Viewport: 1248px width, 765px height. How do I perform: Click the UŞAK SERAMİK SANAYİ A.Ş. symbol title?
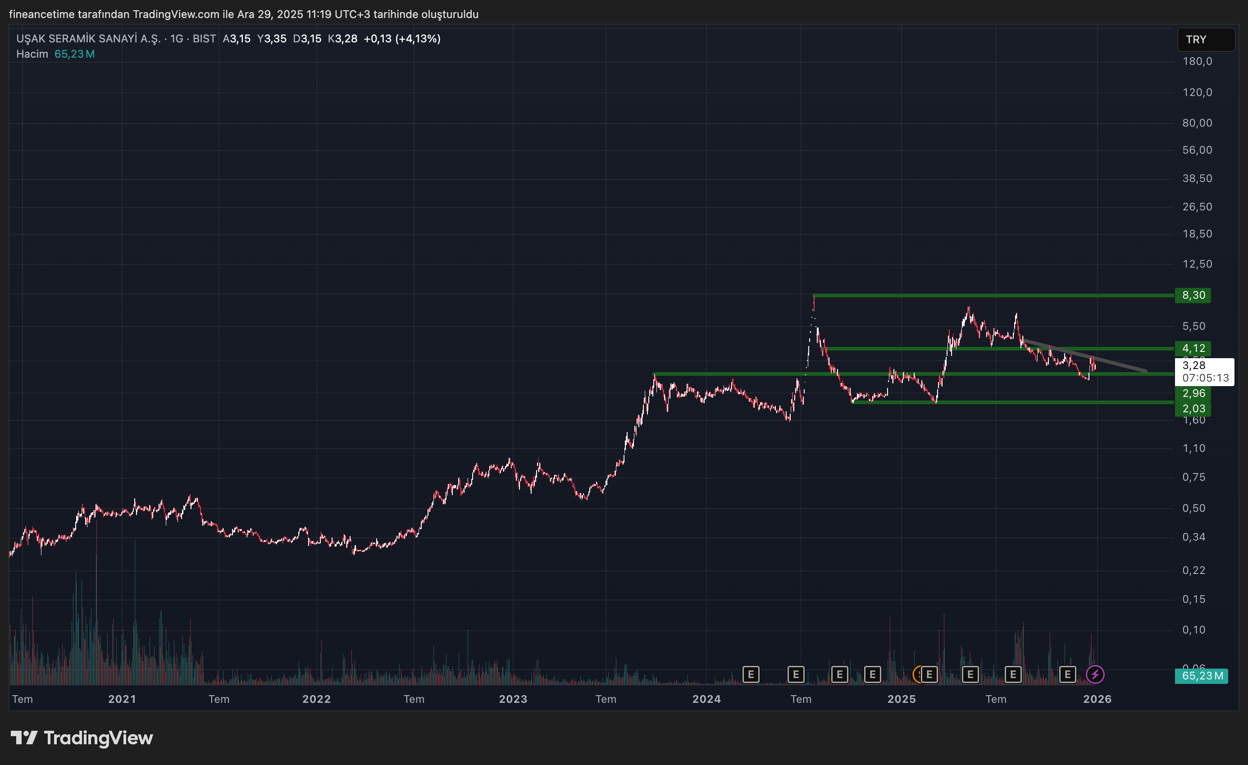88,38
